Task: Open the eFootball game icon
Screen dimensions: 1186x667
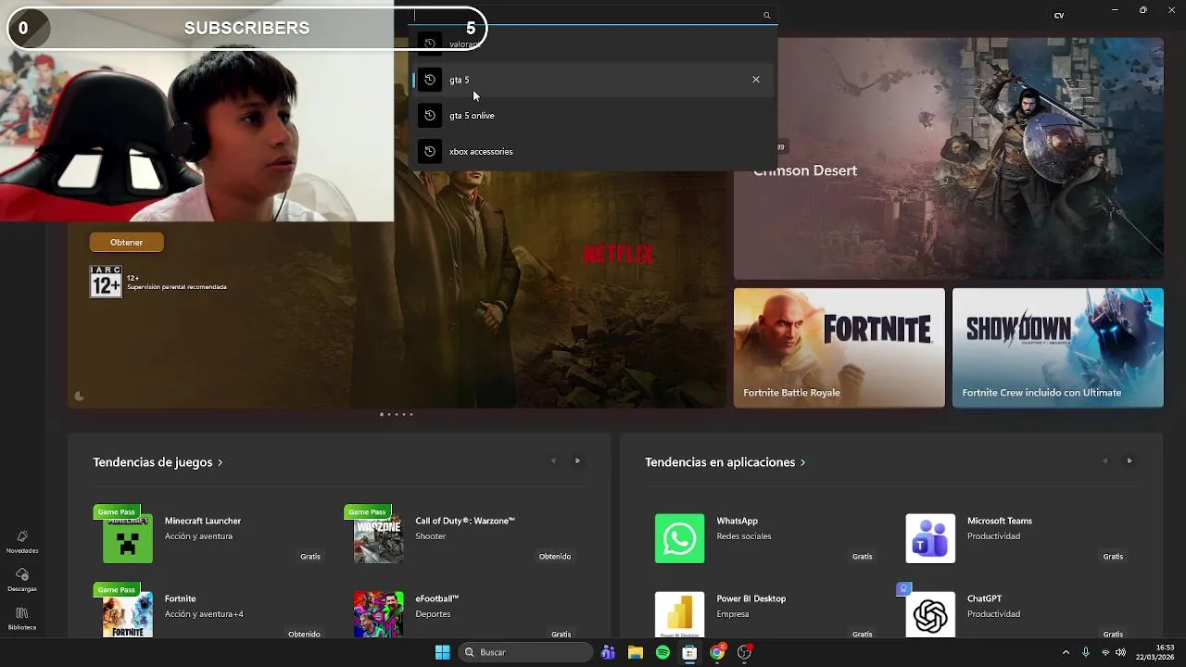Action: [379, 614]
